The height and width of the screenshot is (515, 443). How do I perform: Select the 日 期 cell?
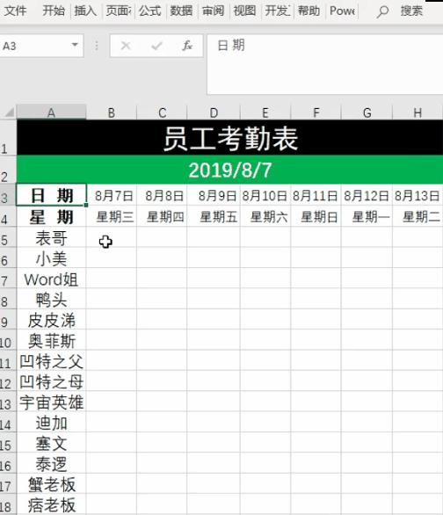coord(52,195)
